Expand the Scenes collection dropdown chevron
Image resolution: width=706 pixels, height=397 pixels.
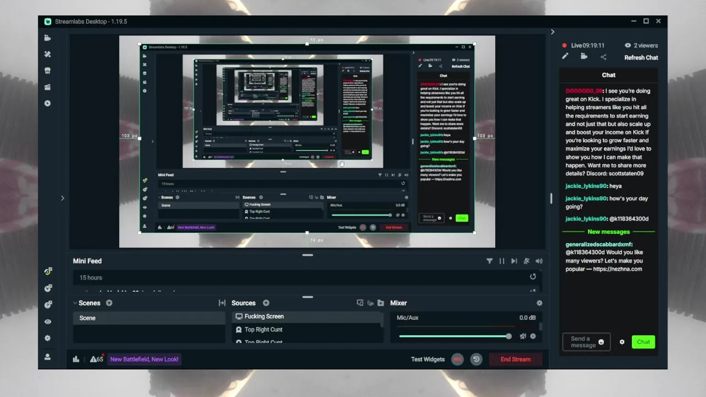pos(74,303)
